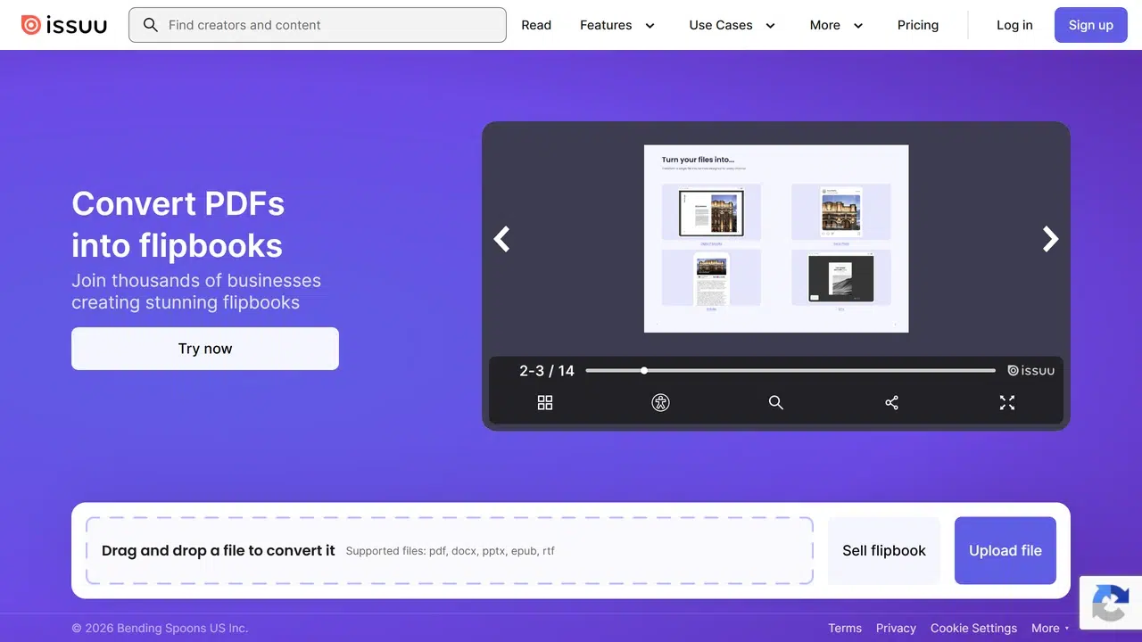Enter fullscreen mode in flipbook viewer

pyautogui.click(x=1007, y=403)
